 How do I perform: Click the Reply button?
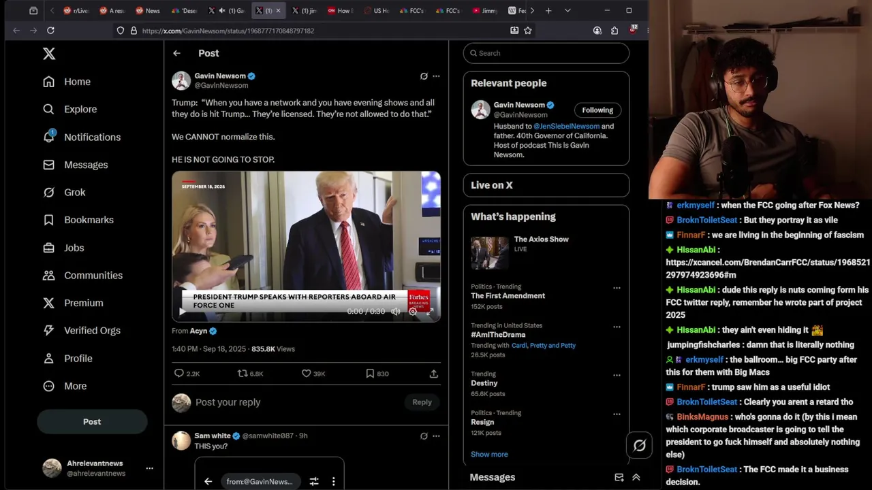click(x=422, y=402)
